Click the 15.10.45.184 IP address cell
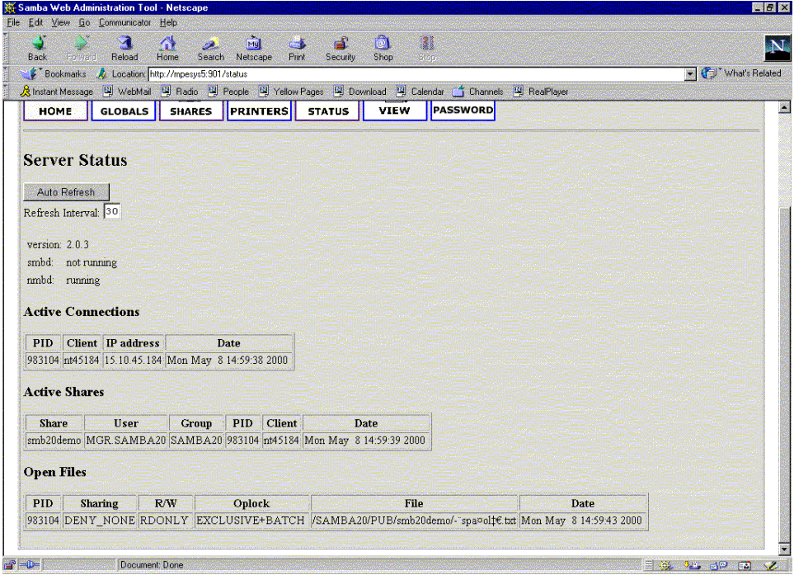794x575 pixels. (134, 361)
